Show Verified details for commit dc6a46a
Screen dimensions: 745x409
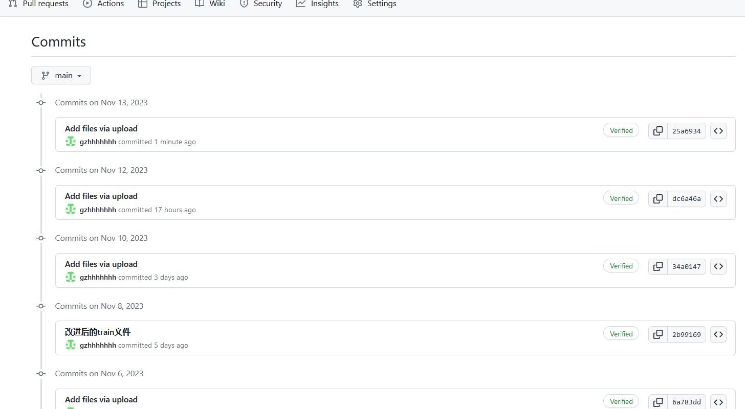tap(621, 198)
